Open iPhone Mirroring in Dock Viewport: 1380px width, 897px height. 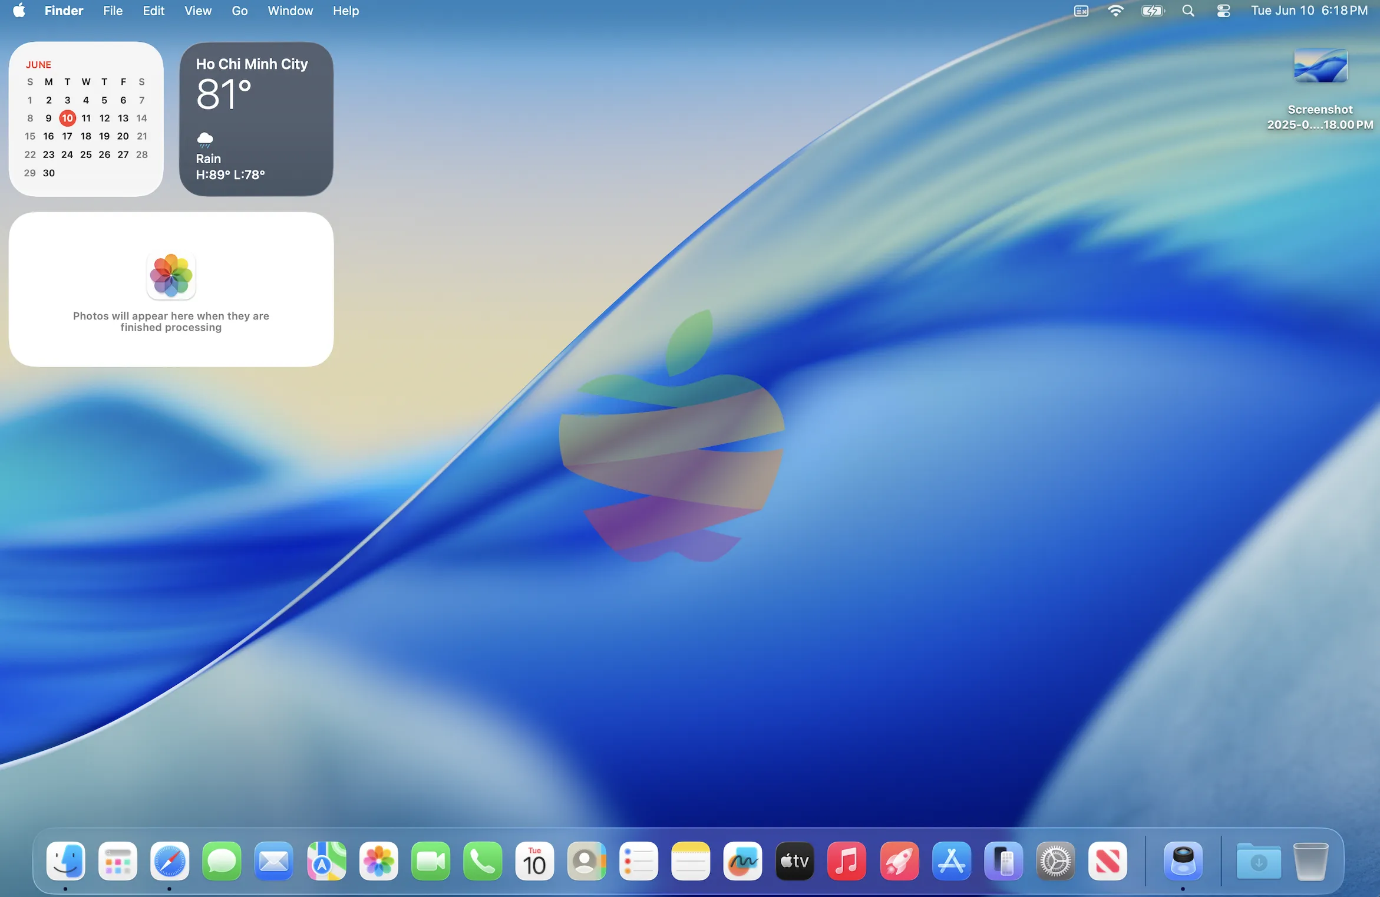(1003, 861)
